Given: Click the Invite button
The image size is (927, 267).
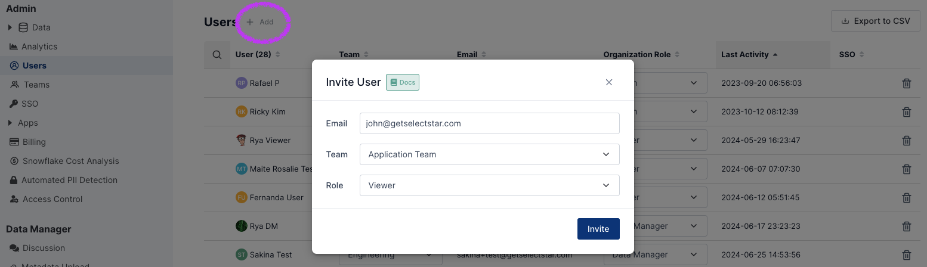Looking at the screenshot, I should pos(598,229).
